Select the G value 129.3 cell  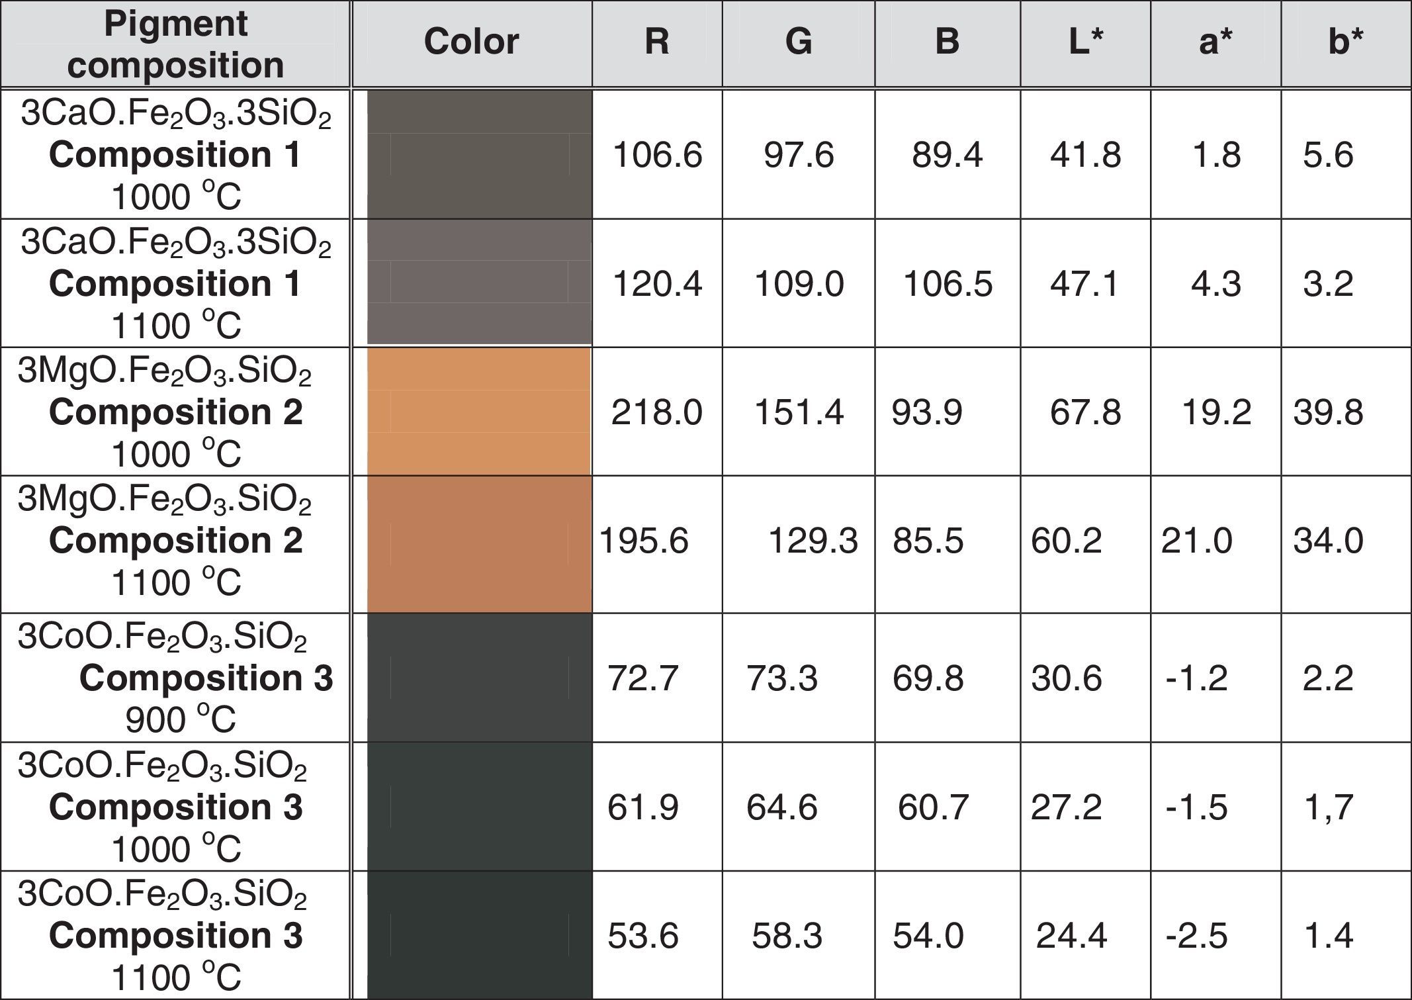(813, 541)
